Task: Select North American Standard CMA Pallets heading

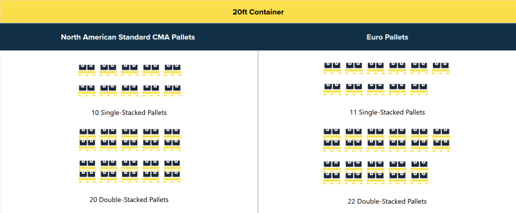Action: click(x=128, y=37)
